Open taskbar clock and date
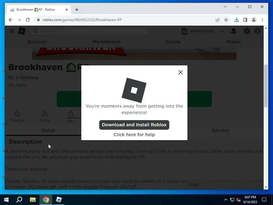The height and width of the screenshot is (205, 273). tap(250, 200)
